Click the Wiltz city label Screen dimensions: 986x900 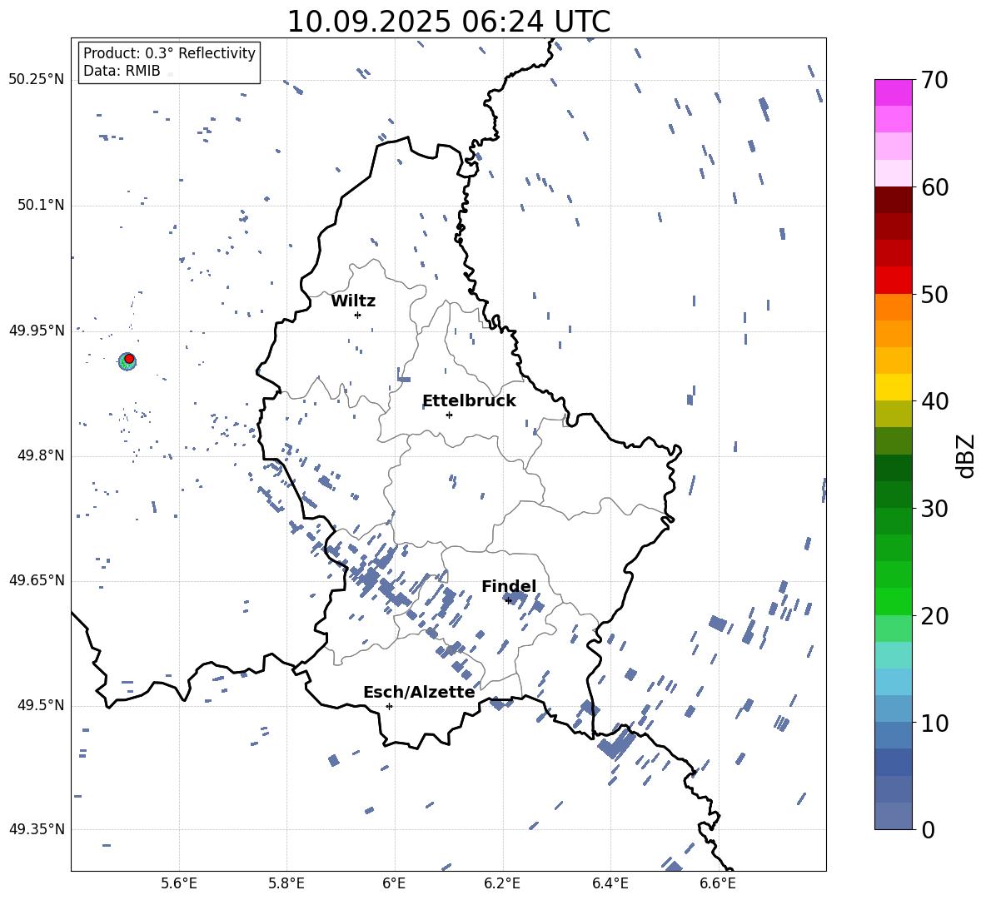(x=353, y=301)
